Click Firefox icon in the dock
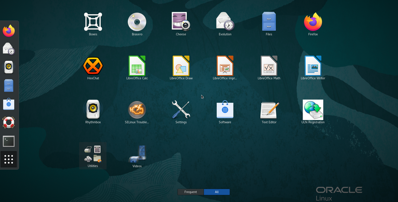 pos(9,31)
